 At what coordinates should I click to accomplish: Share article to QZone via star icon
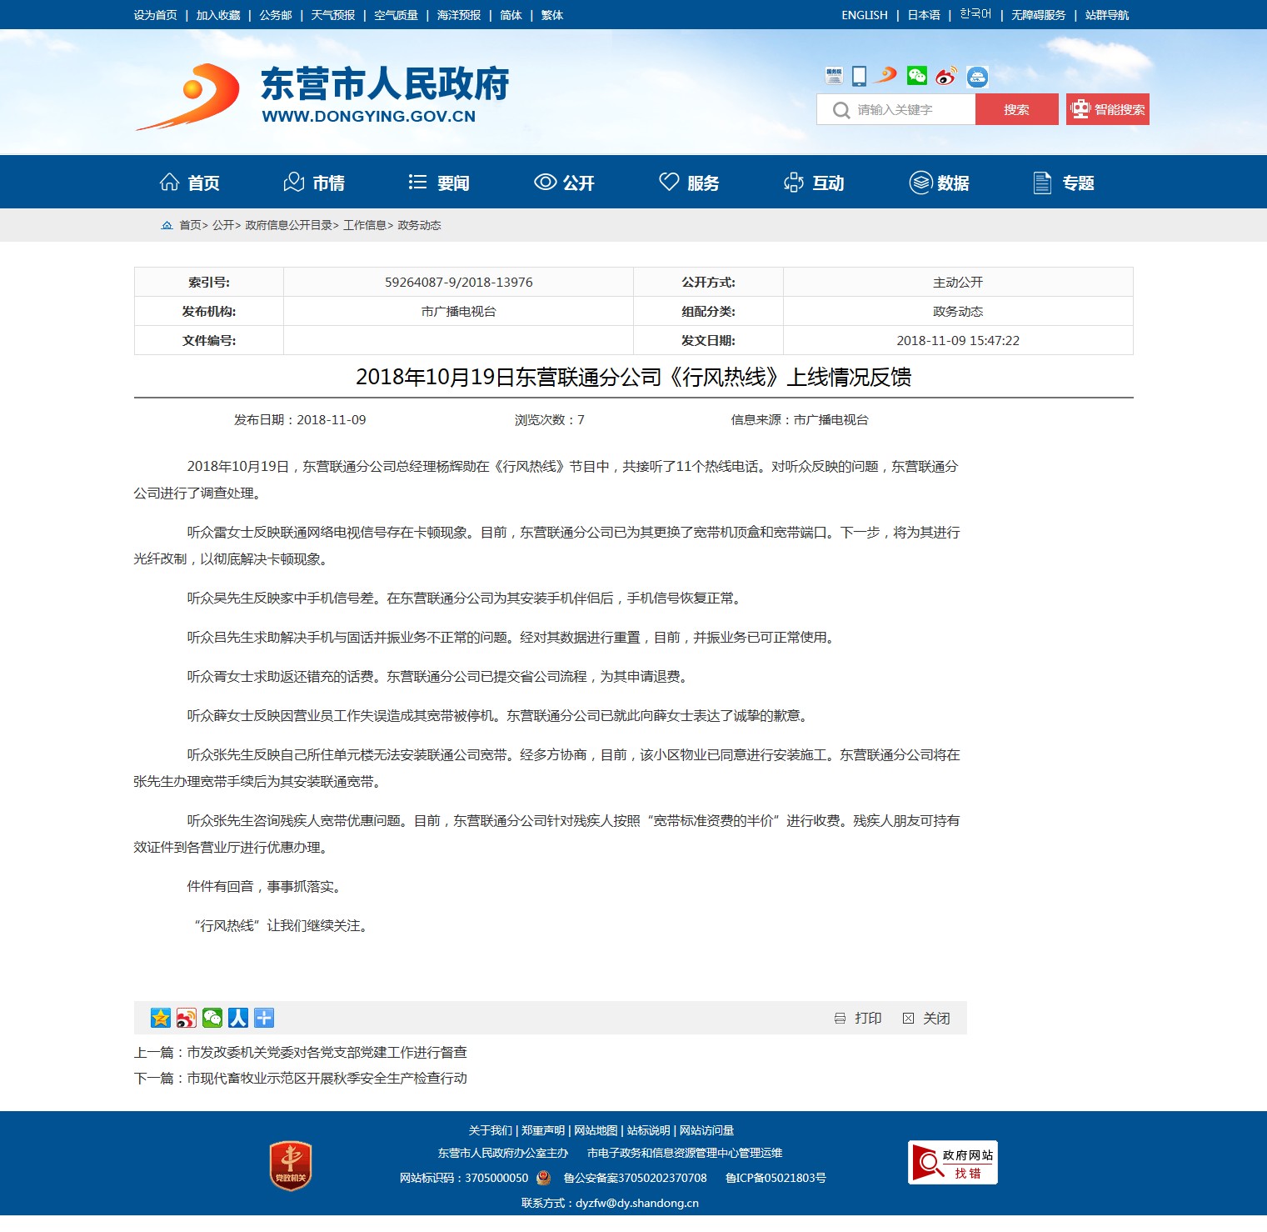click(x=161, y=1018)
